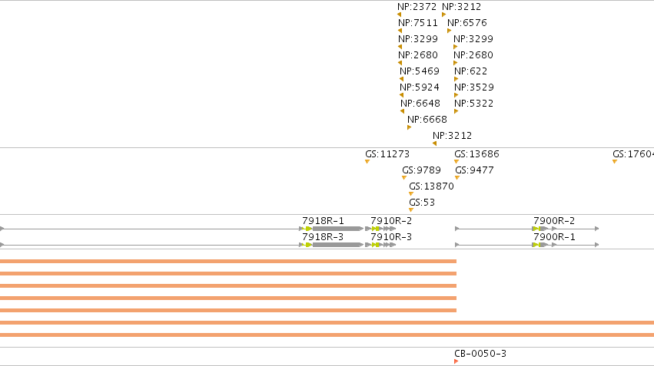Open the NP:7511 feature
This screenshot has height=366, width=654.
(400, 31)
